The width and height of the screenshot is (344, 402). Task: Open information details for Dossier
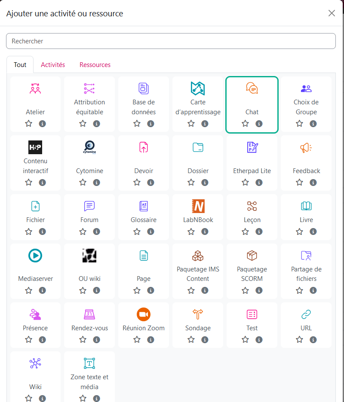(x=205, y=183)
